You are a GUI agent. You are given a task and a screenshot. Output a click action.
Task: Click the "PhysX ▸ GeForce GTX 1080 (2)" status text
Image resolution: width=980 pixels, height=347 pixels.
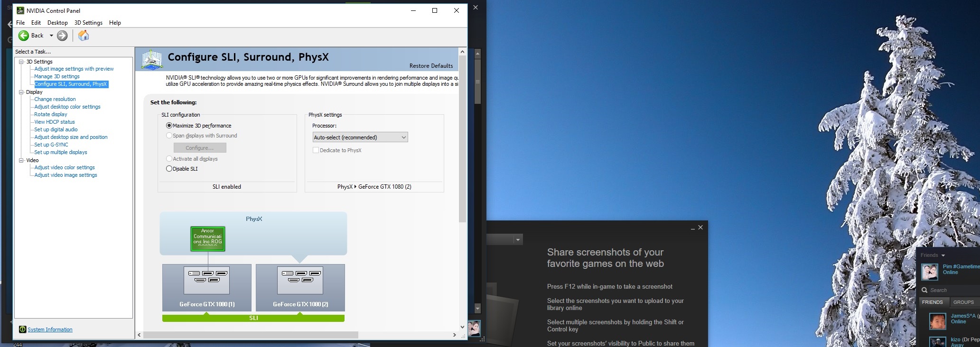click(374, 187)
